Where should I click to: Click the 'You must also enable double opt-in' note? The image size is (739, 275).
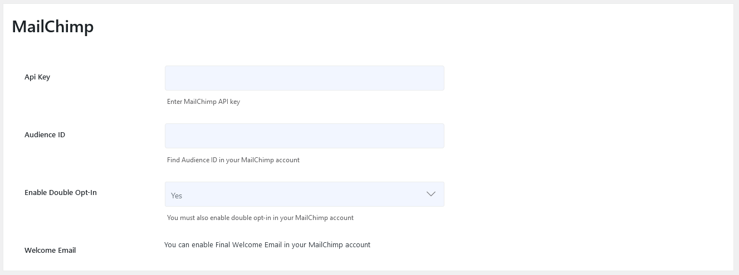coord(260,218)
